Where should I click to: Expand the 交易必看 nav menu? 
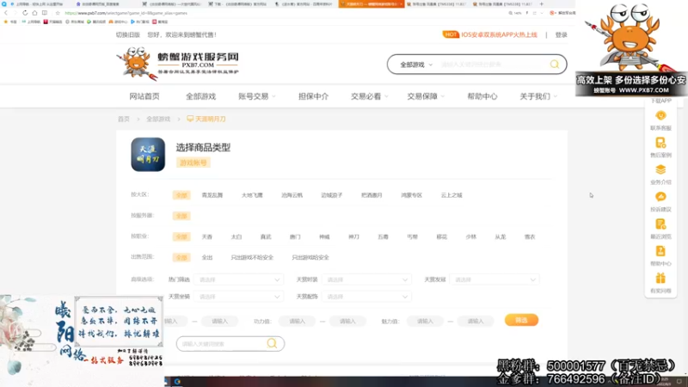(370, 96)
